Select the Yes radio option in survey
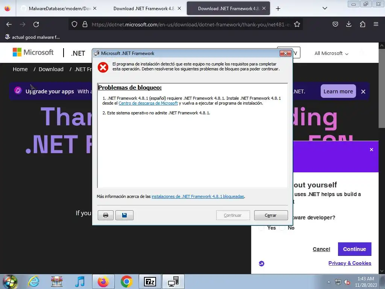 click(x=262, y=228)
